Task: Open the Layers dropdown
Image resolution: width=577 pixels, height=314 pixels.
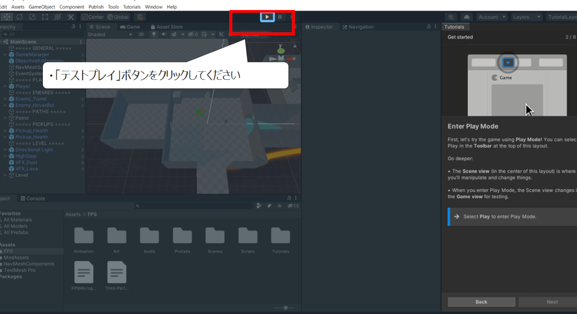Action: (x=527, y=17)
